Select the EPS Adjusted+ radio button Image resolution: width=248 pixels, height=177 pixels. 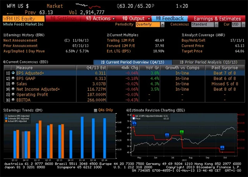click(13, 73)
